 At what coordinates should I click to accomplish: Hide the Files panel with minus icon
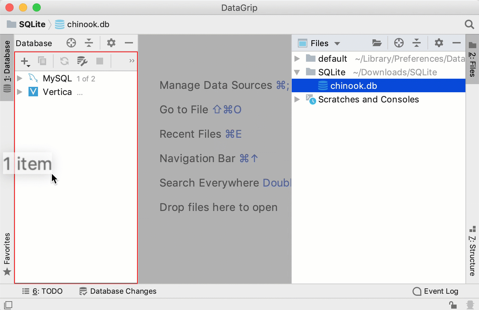457,43
